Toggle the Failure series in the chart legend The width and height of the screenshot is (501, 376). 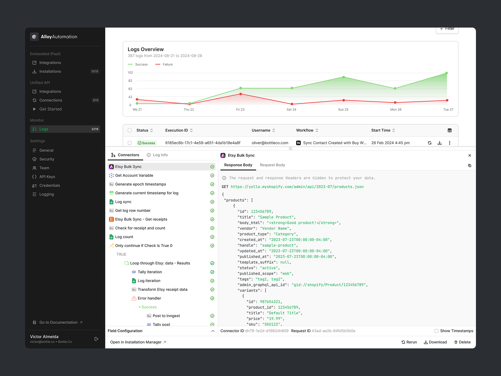tap(164, 65)
